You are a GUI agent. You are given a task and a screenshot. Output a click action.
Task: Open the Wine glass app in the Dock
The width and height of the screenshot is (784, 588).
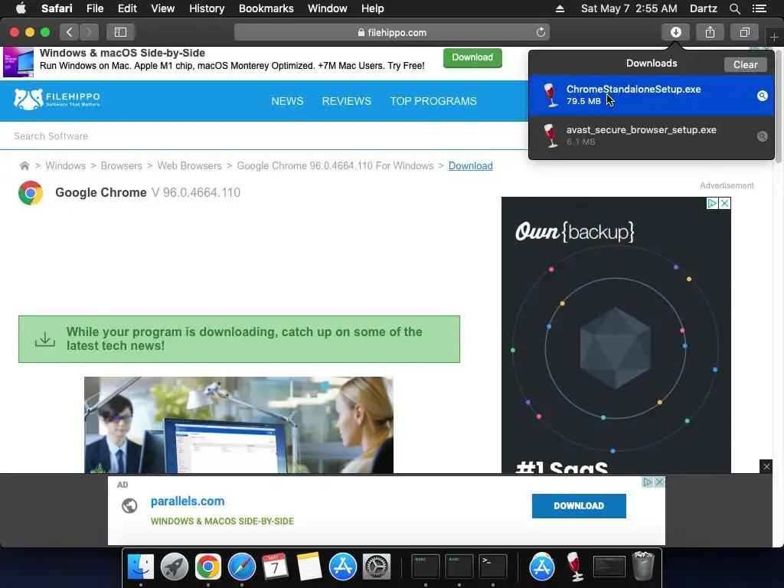coord(575,567)
